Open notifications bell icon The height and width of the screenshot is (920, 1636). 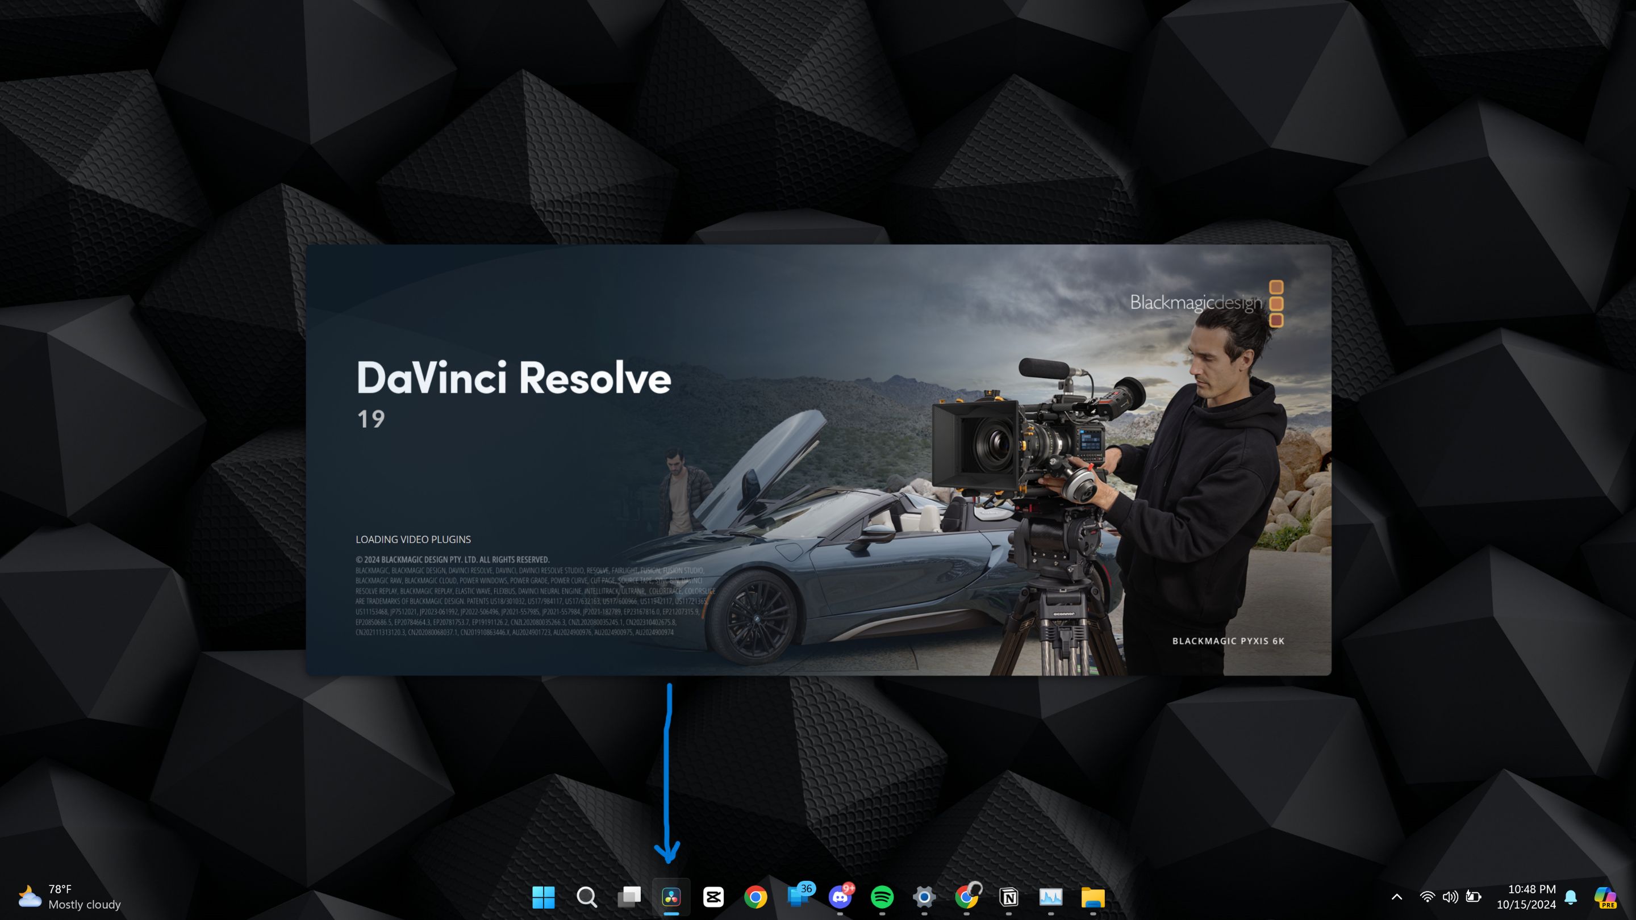1571,897
